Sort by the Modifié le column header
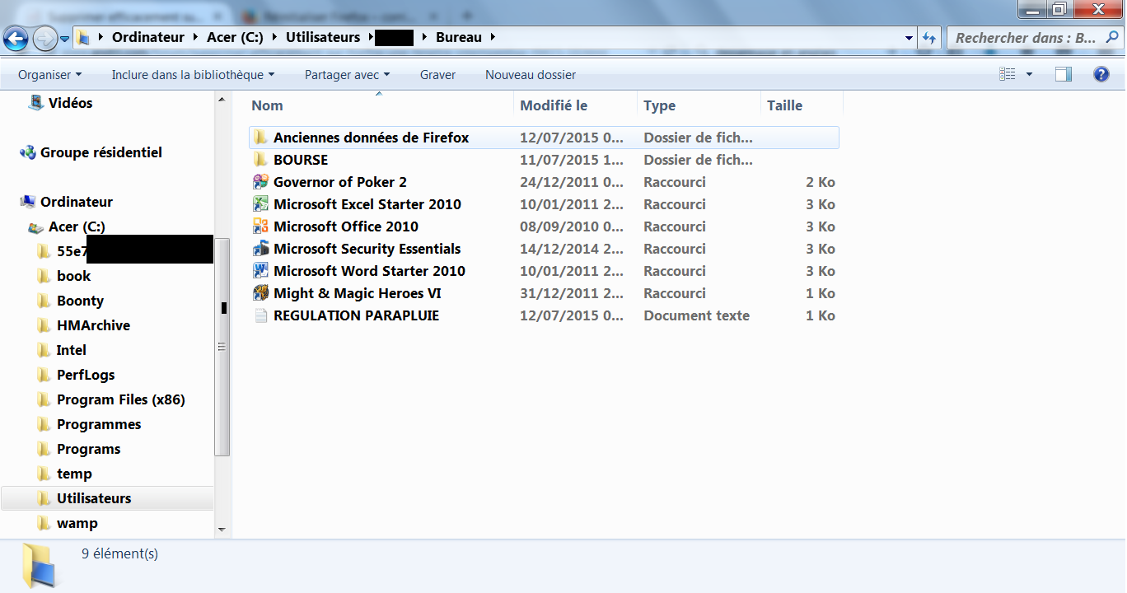The height and width of the screenshot is (593, 1127). [x=575, y=105]
